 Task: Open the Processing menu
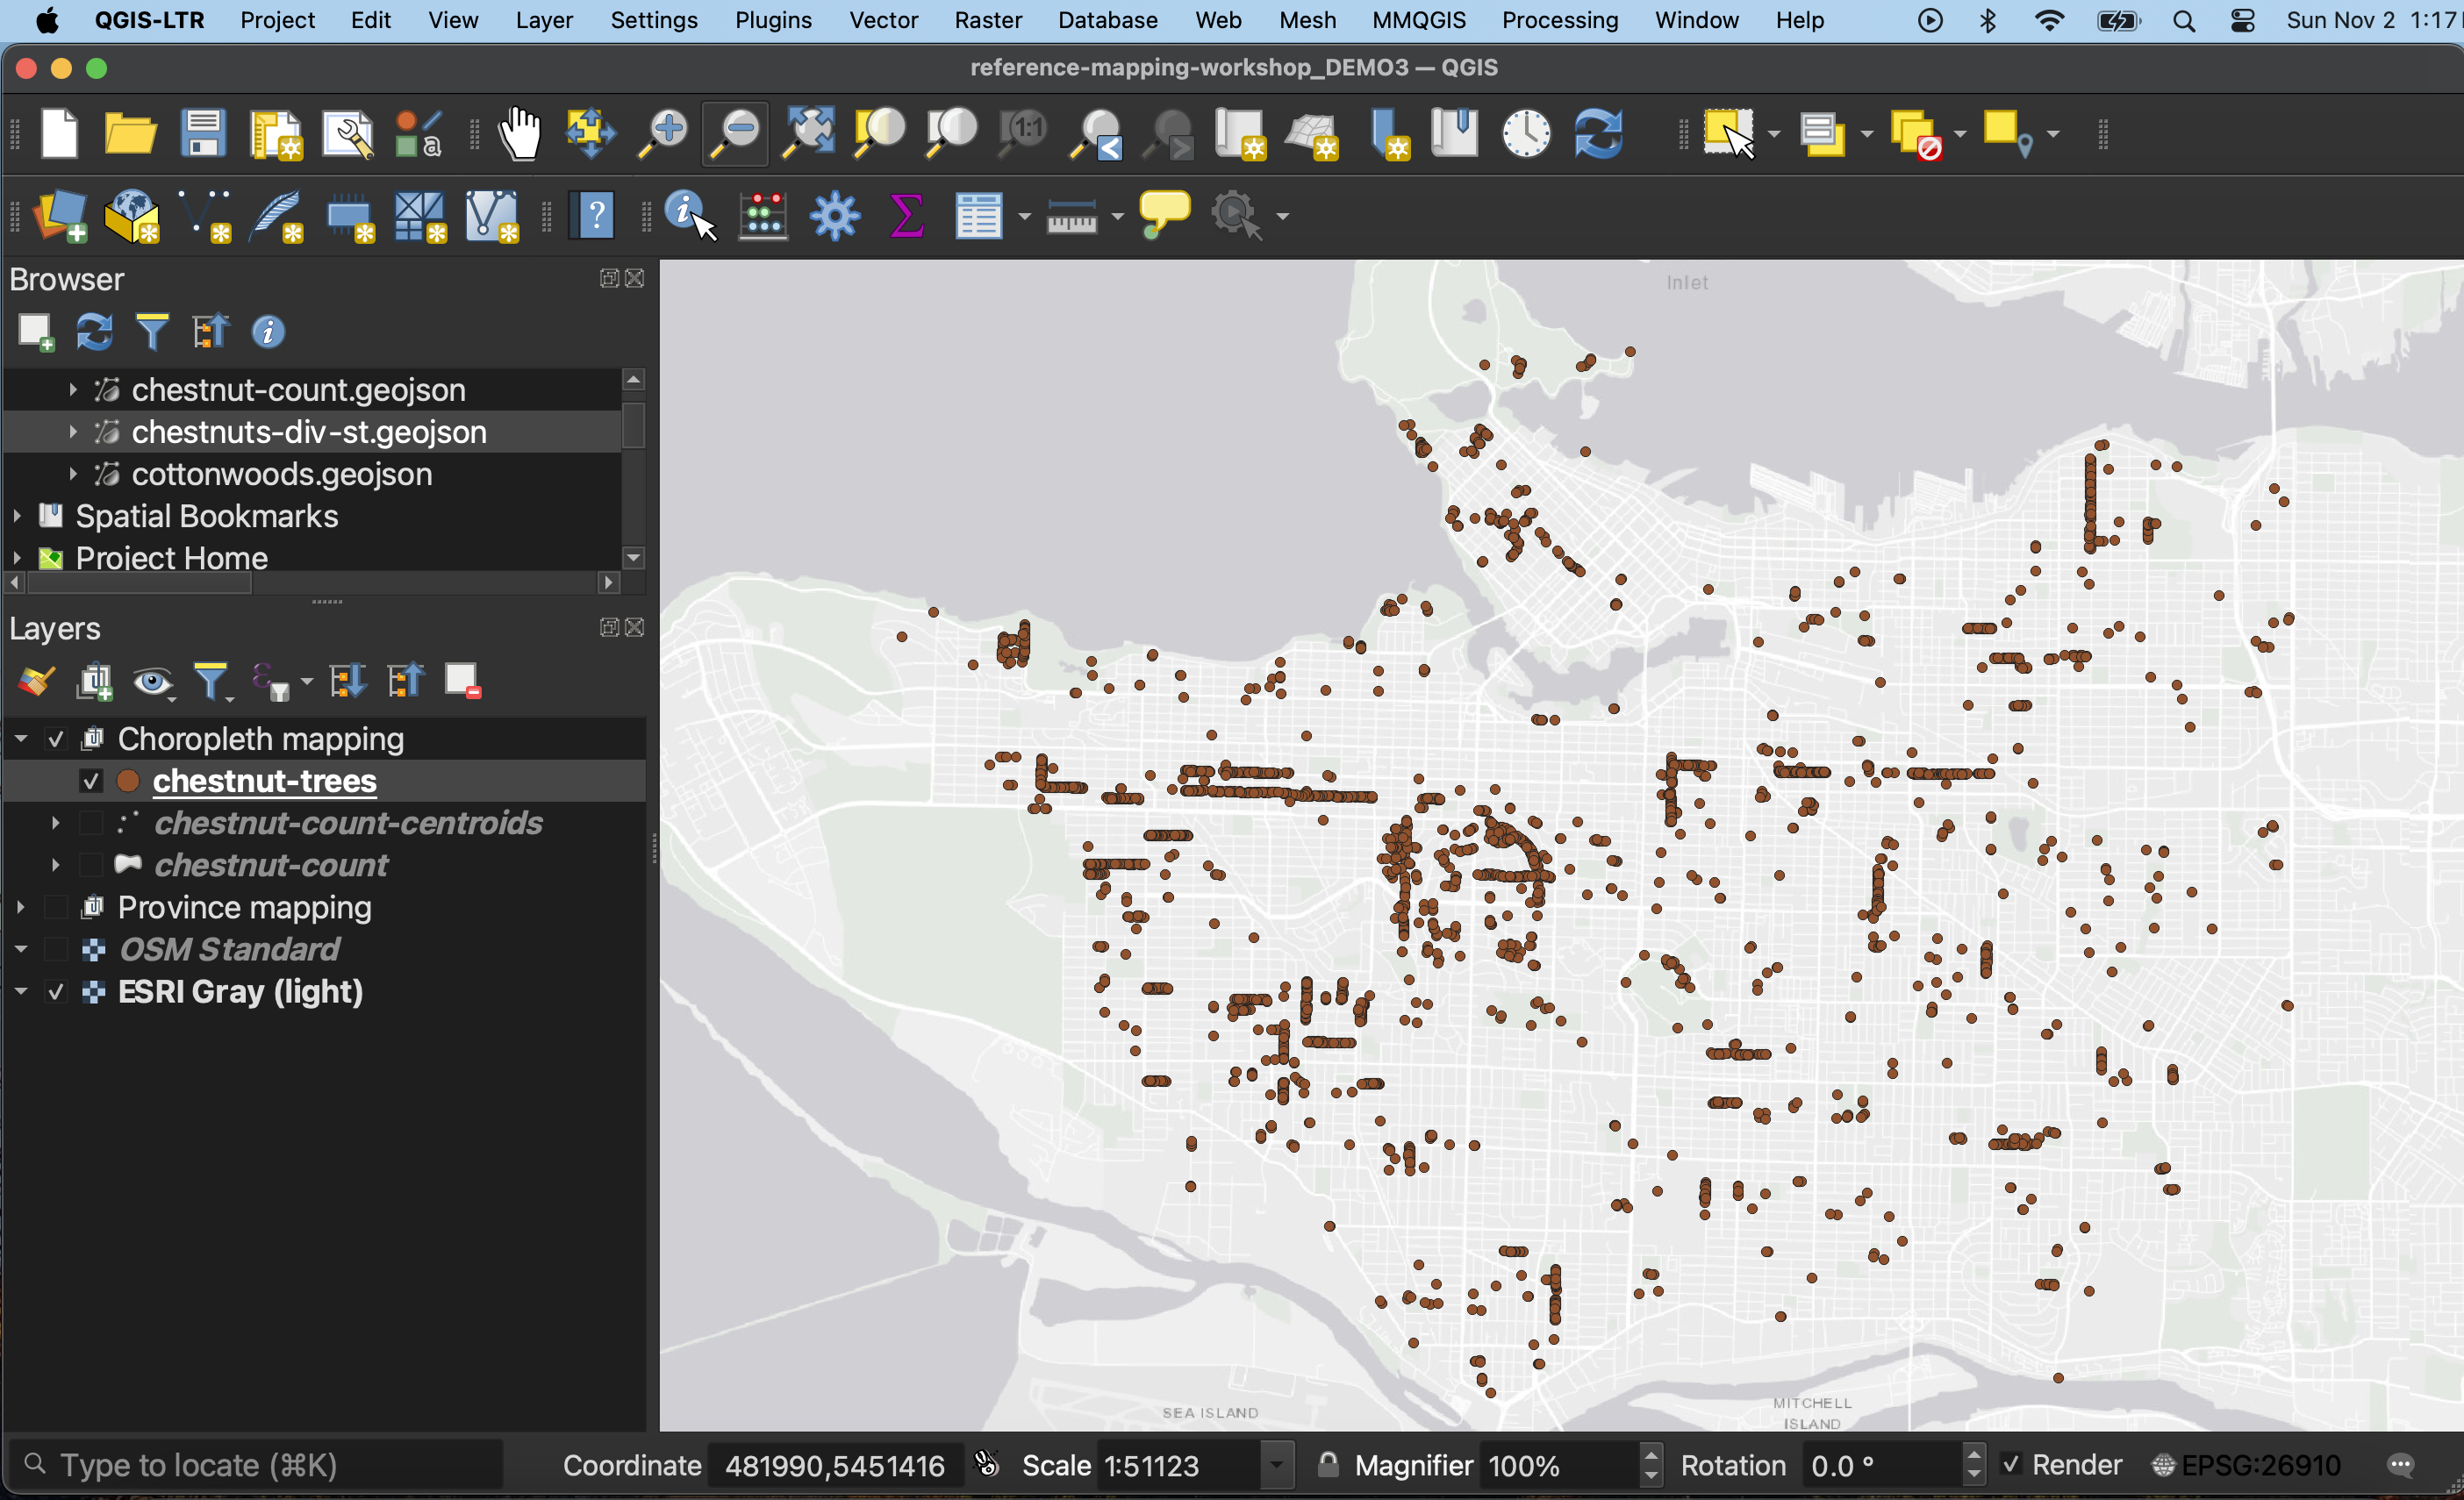coord(1559,20)
